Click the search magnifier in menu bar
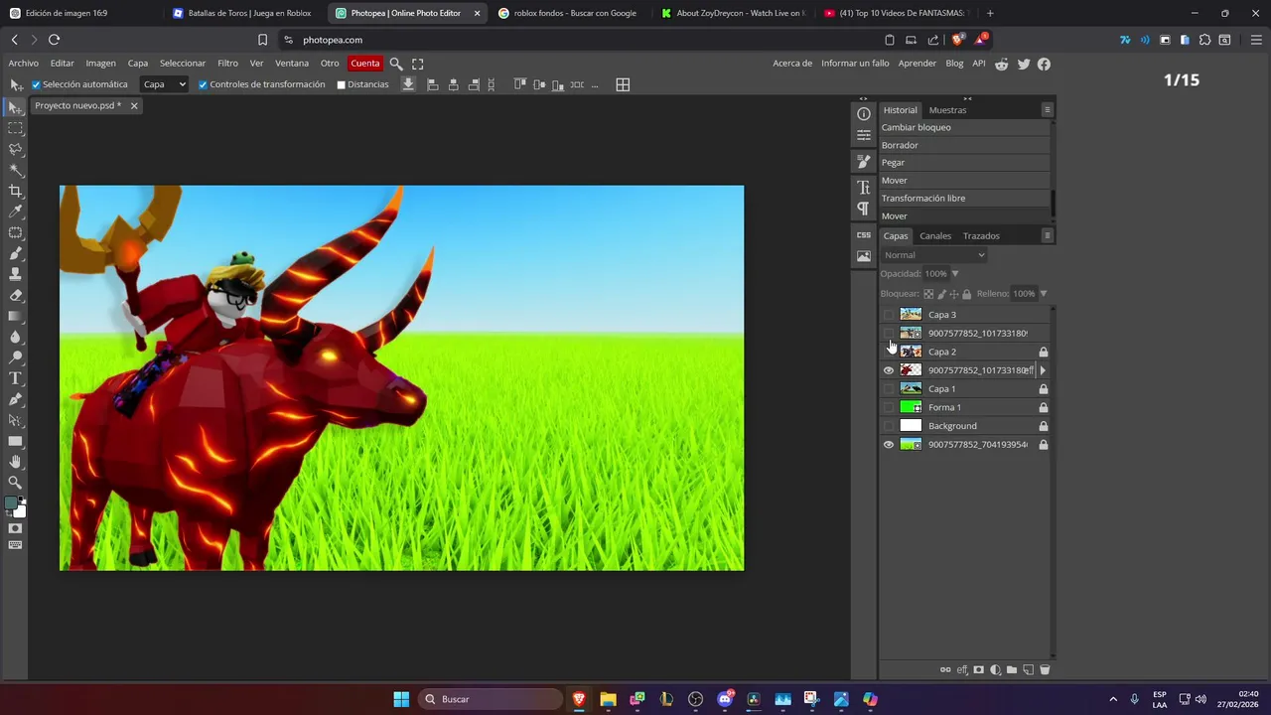Image resolution: width=1271 pixels, height=715 pixels. (x=395, y=64)
